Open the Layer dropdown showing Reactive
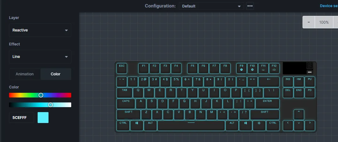338x142 pixels. coord(40,30)
